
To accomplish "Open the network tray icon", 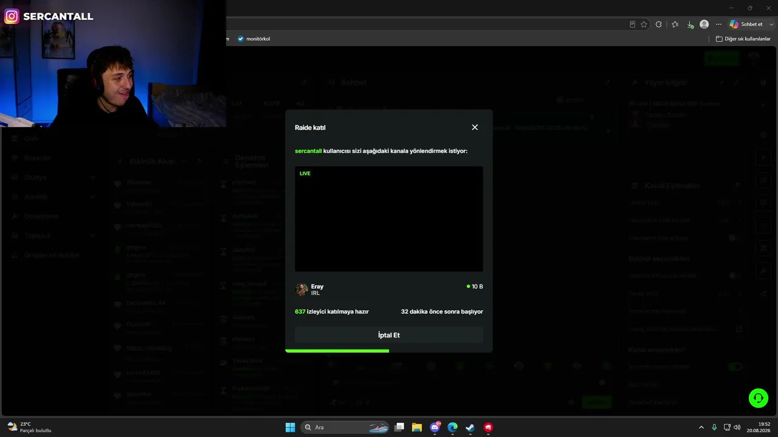I will [727, 427].
